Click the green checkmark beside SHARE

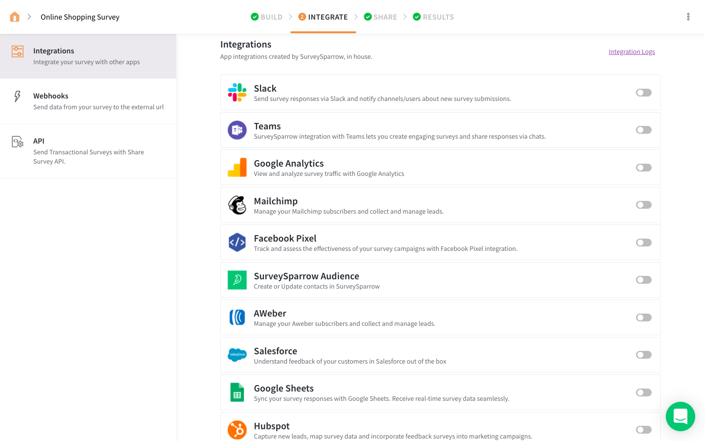368,17
